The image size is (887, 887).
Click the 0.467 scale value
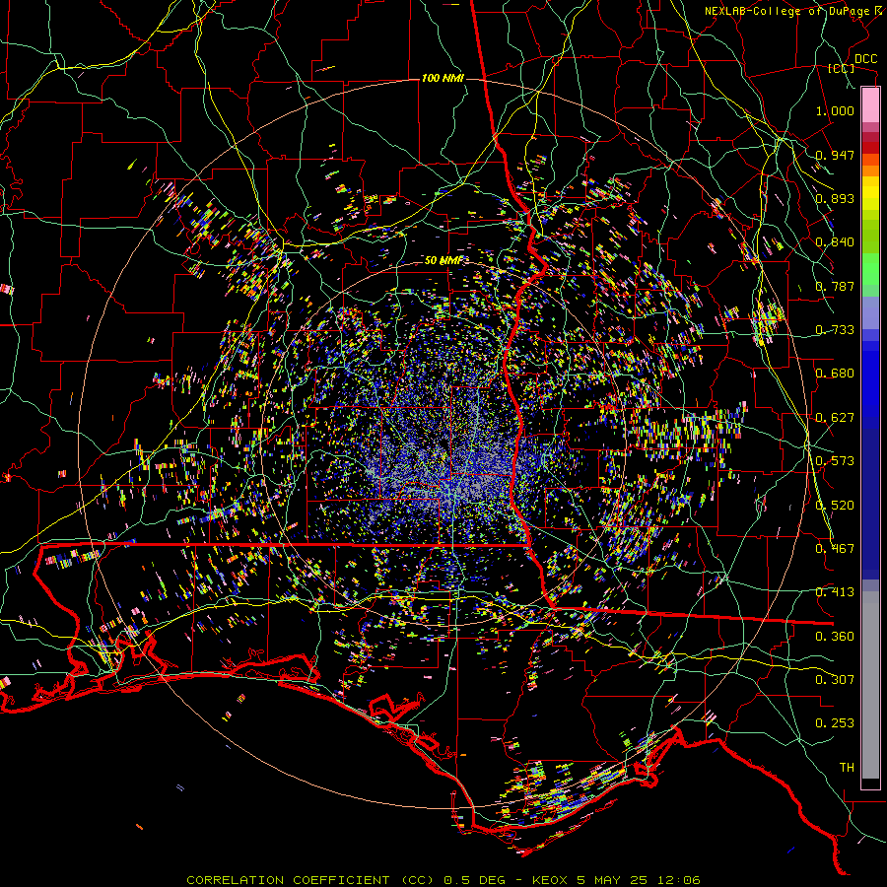pos(835,549)
